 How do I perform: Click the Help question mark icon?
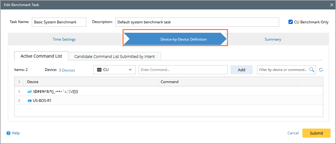[8, 133]
